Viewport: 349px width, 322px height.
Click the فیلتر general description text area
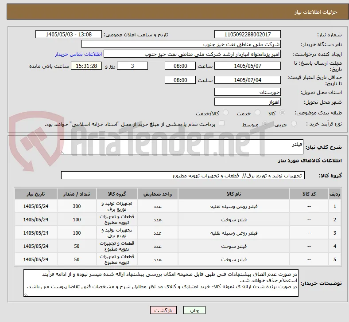pyautogui.click(x=182, y=147)
